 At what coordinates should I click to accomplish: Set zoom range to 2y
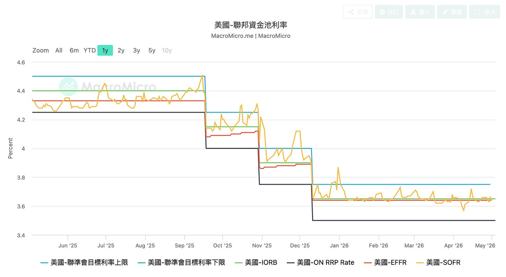click(121, 50)
